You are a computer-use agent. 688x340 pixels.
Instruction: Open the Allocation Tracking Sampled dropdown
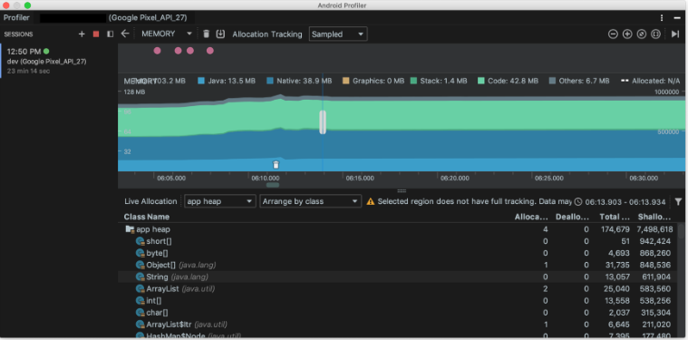coord(338,34)
